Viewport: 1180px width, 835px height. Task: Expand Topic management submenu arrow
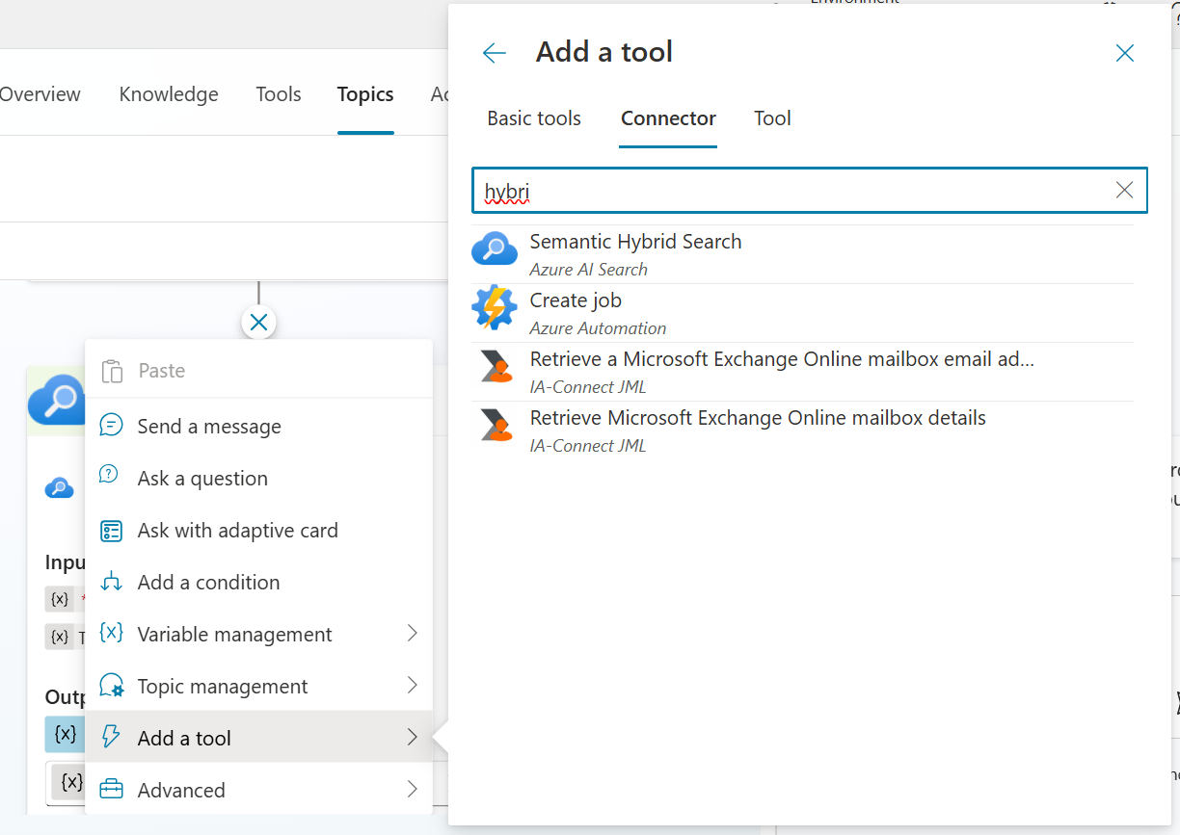pyautogui.click(x=413, y=685)
